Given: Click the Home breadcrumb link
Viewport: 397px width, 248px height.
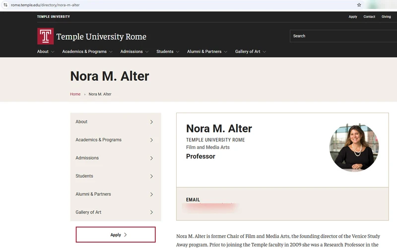Looking at the screenshot, I should pyautogui.click(x=75, y=94).
